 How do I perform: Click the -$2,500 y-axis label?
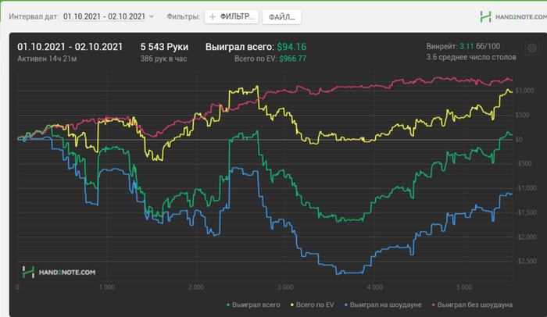526,261
